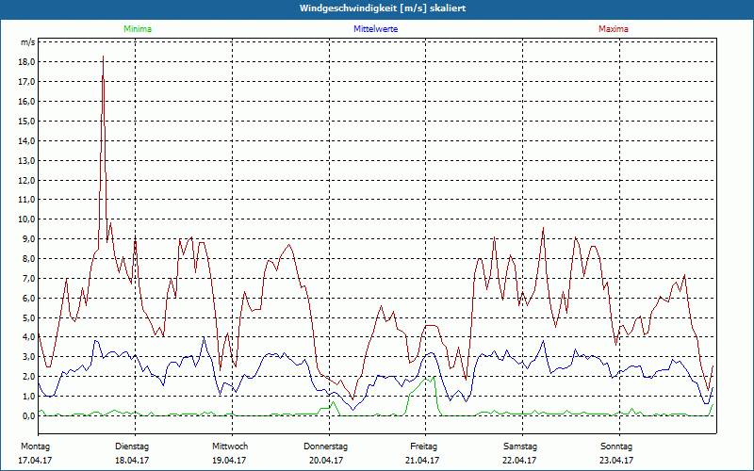Click the 5,0 y-axis value
Image resolution: width=754 pixels, height=471 pixels.
(x=28, y=317)
